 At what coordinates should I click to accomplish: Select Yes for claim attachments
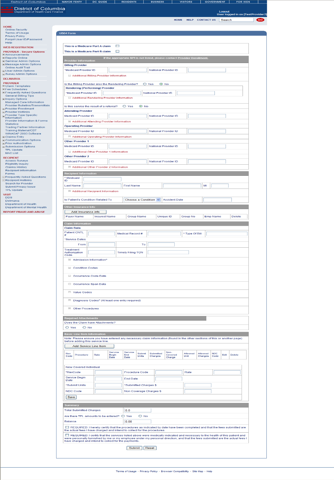coord(67,327)
